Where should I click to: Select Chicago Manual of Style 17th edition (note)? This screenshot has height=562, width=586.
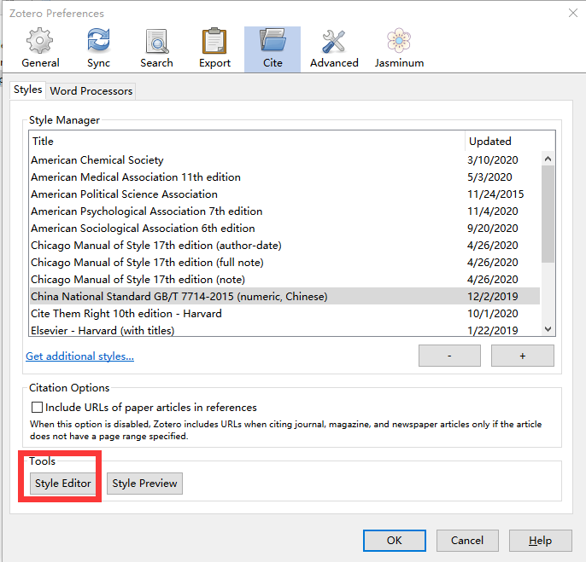point(284,279)
